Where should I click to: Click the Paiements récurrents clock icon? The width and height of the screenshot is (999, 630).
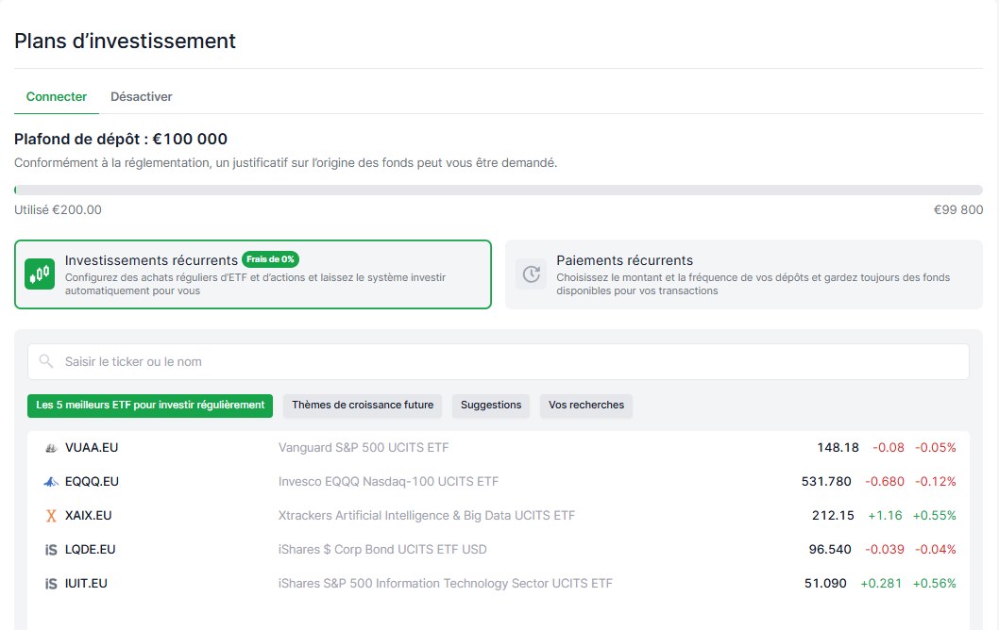[532, 274]
